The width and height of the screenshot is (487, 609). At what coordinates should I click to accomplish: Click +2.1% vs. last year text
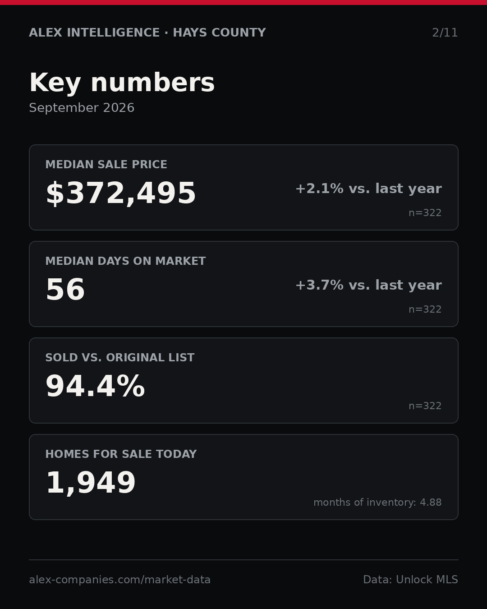click(368, 189)
